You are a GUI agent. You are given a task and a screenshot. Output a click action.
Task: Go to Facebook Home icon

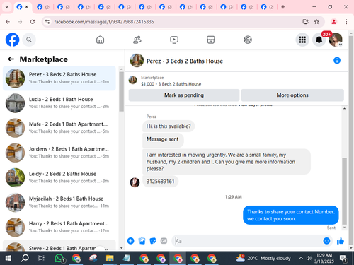[x=100, y=40]
